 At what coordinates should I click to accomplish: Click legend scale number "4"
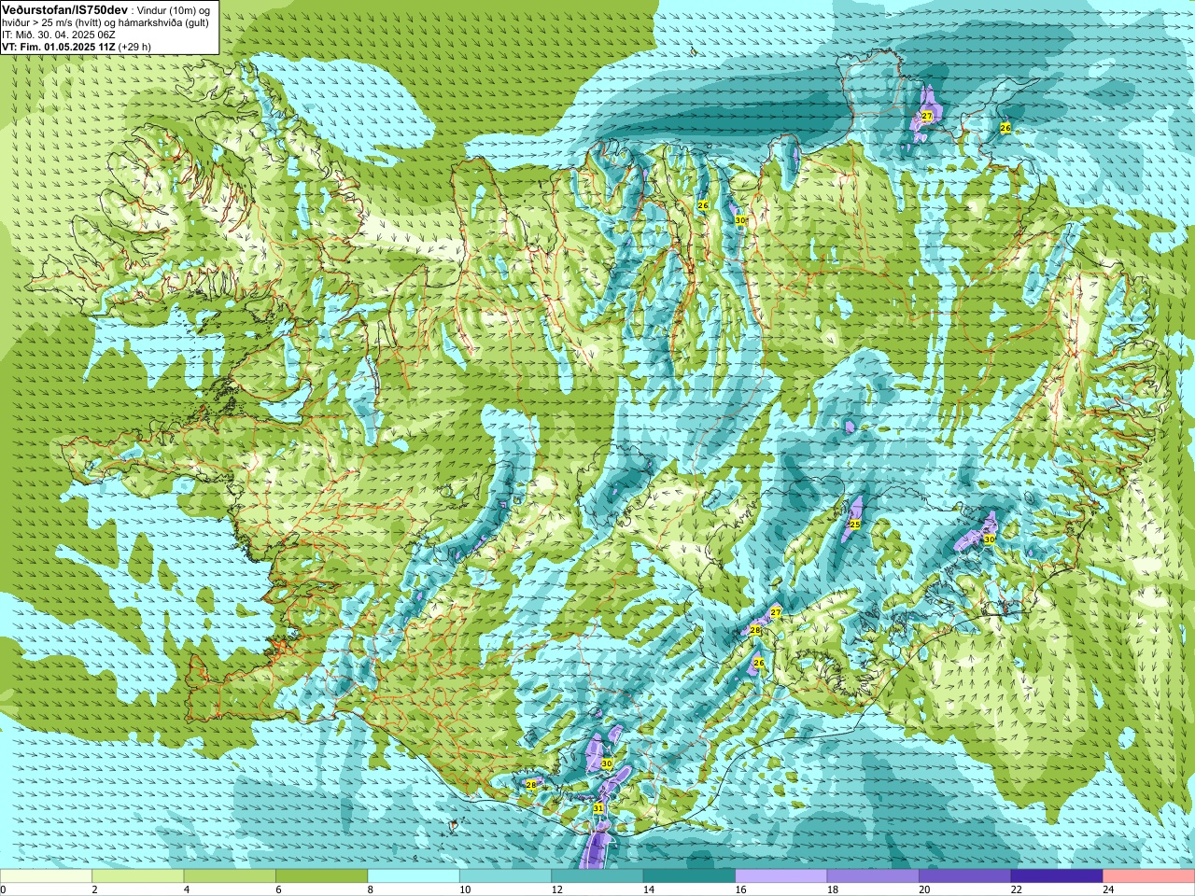(x=187, y=889)
